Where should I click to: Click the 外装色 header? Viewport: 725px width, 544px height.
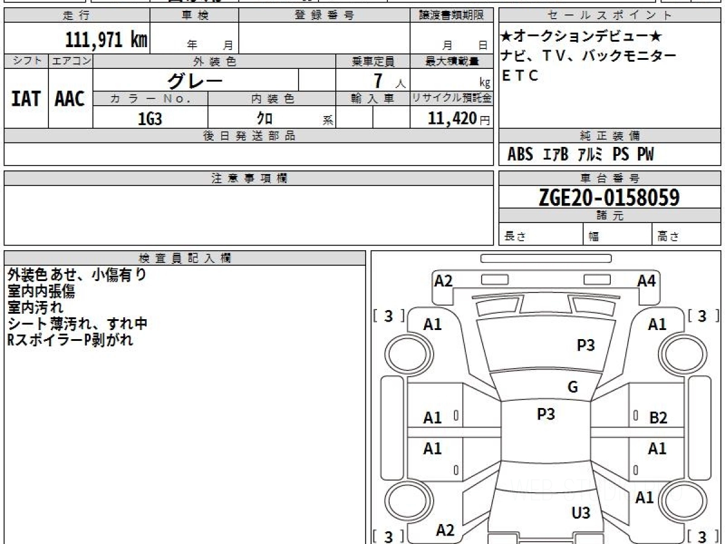[214, 61]
